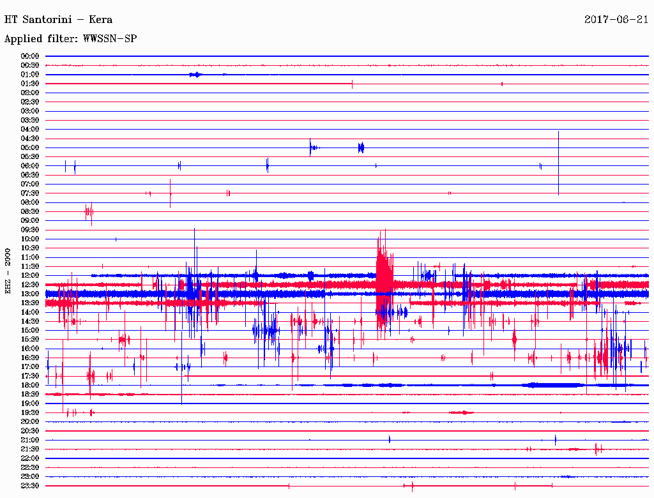Click the large red seismic burst near 12:30
The height and width of the screenshot is (498, 654).
(384, 284)
